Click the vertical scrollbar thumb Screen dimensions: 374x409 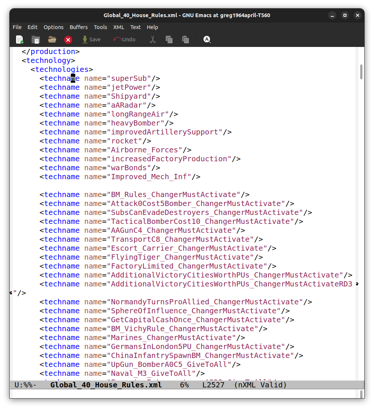point(361,72)
